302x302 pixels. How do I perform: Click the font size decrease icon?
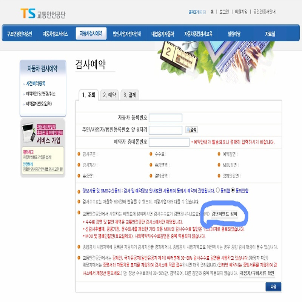[x=204, y=12]
